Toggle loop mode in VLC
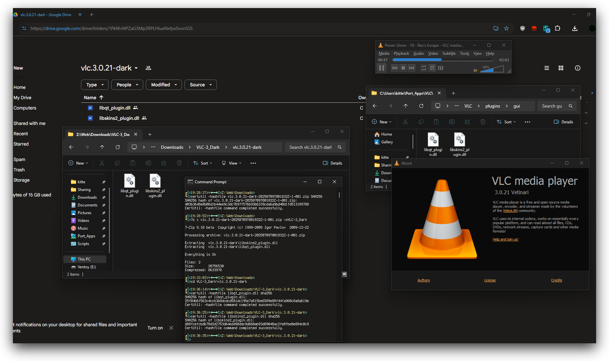The width and height of the screenshot is (609, 361). 424,68
